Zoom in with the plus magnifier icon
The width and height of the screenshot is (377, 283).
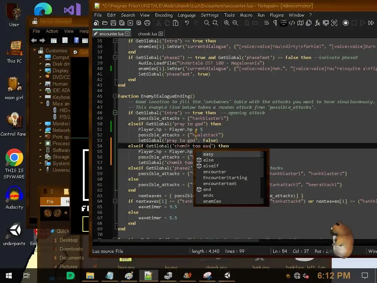226,23
